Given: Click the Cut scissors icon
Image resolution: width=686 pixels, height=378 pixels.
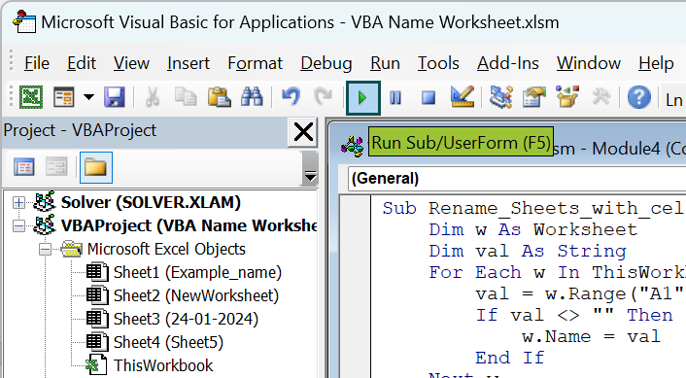Looking at the screenshot, I should pos(153,97).
